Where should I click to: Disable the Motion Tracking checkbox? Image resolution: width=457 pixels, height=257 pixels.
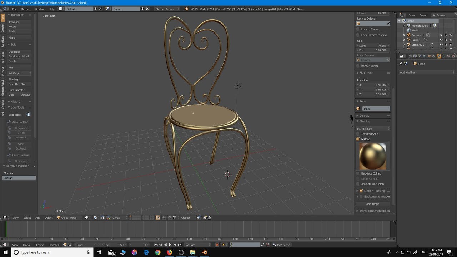click(x=361, y=191)
